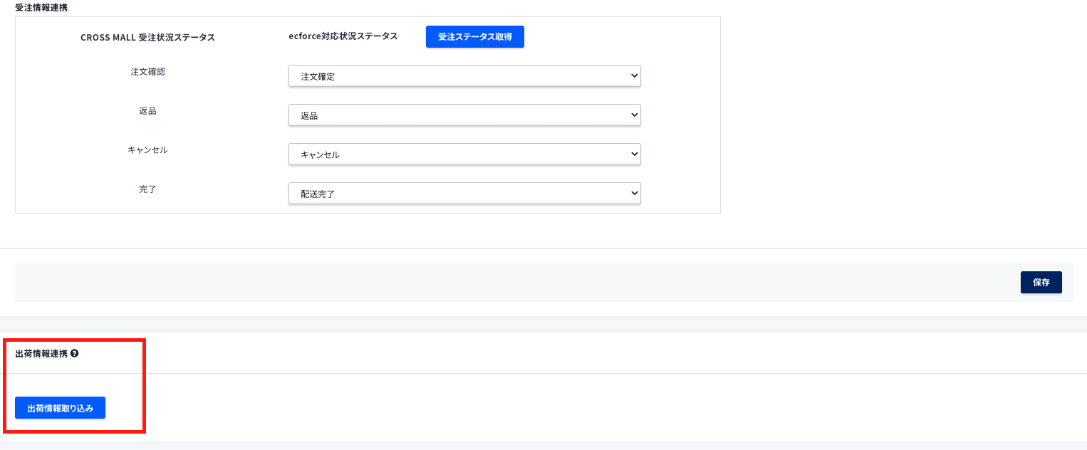Expand the chevron on the 配送完了 combo box
This screenshot has width=1087, height=450.
click(x=633, y=193)
